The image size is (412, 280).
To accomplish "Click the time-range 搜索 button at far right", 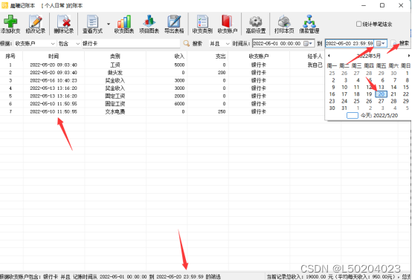I will (400, 43).
